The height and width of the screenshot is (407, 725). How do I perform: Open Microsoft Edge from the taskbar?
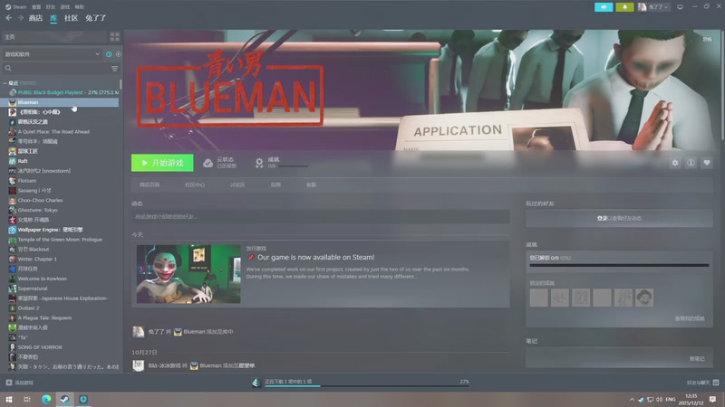point(46,399)
